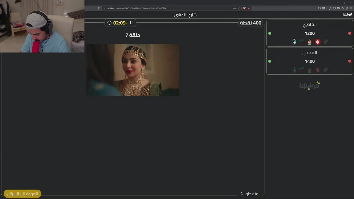354x199 pixels.
Task: Click the 1200 score value
Action: (310, 33)
